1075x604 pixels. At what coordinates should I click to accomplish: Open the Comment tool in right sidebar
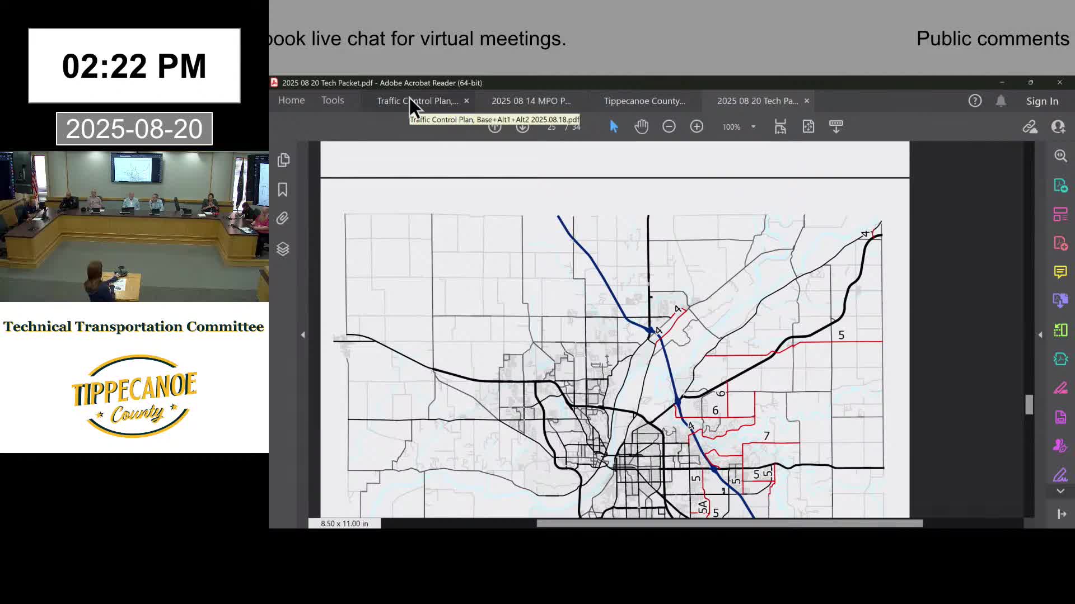click(1060, 272)
